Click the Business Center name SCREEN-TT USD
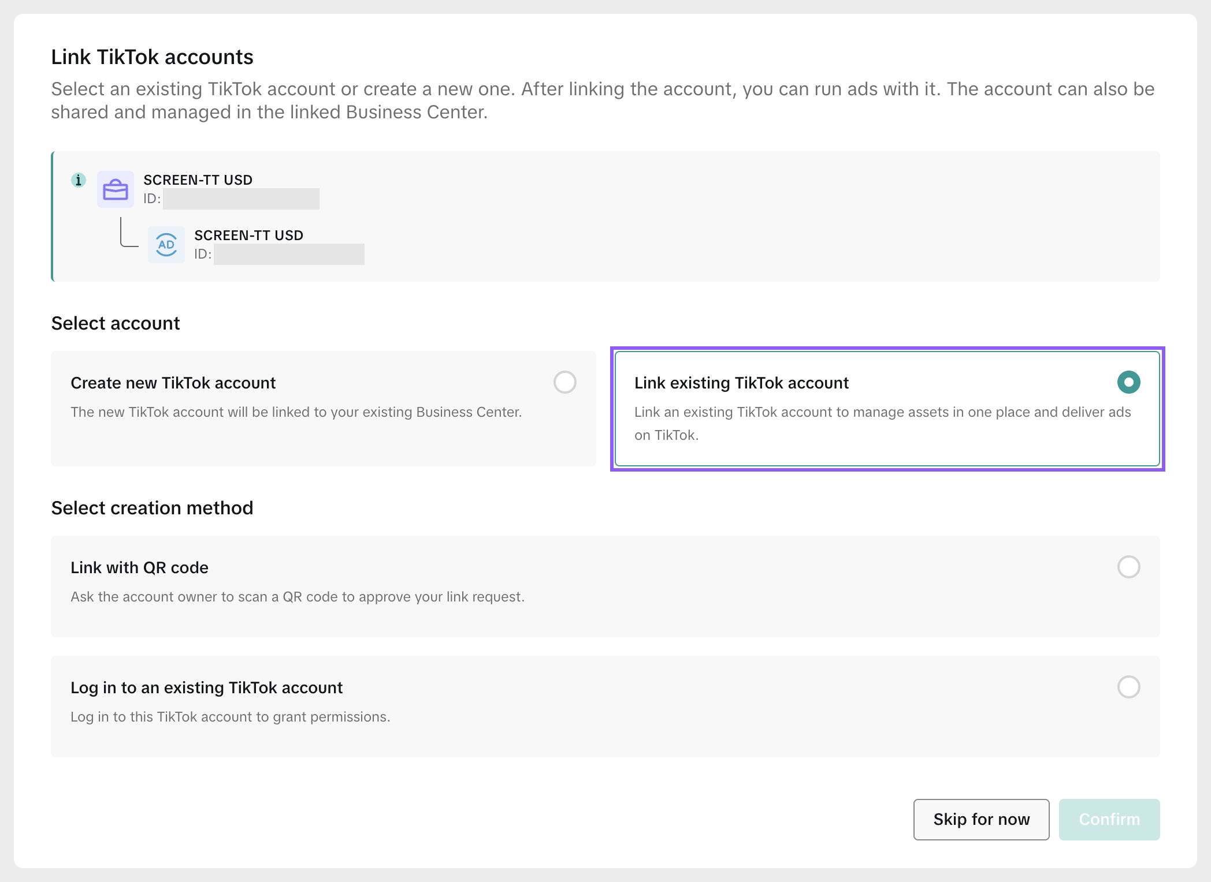The image size is (1211, 882). (198, 180)
